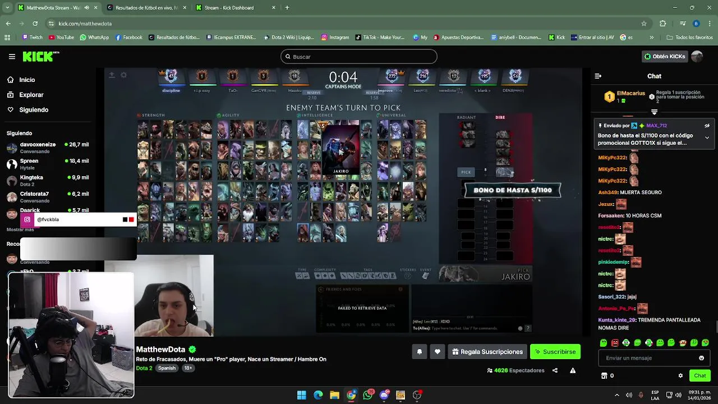The image size is (718, 404).
Task: Show hidden tray icons chevron
Action: (x=616, y=395)
